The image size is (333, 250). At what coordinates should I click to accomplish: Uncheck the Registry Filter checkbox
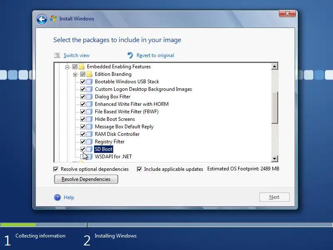coord(83,142)
